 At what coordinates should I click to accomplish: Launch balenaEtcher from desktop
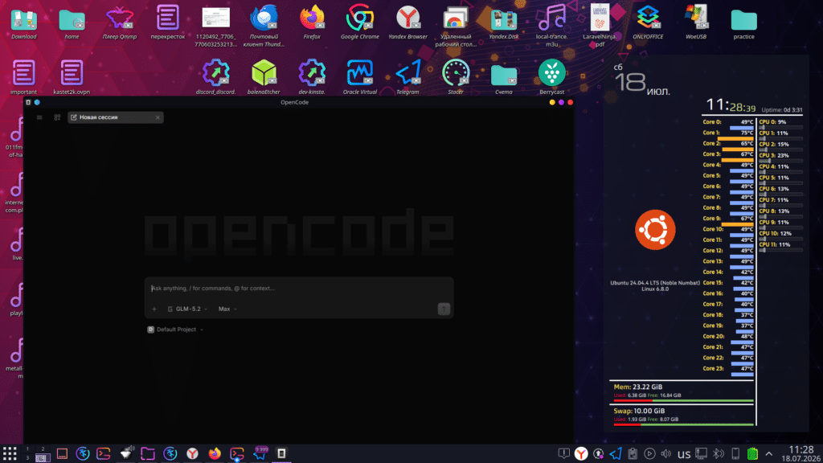coord(264,78)
